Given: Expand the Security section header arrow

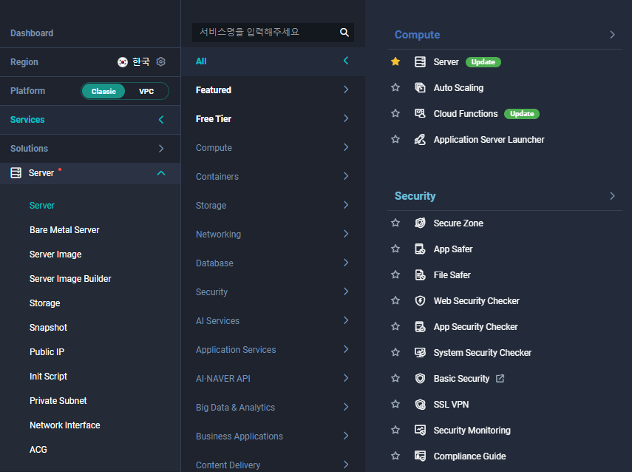Looking at the screenshot, I should coord(612,196).
